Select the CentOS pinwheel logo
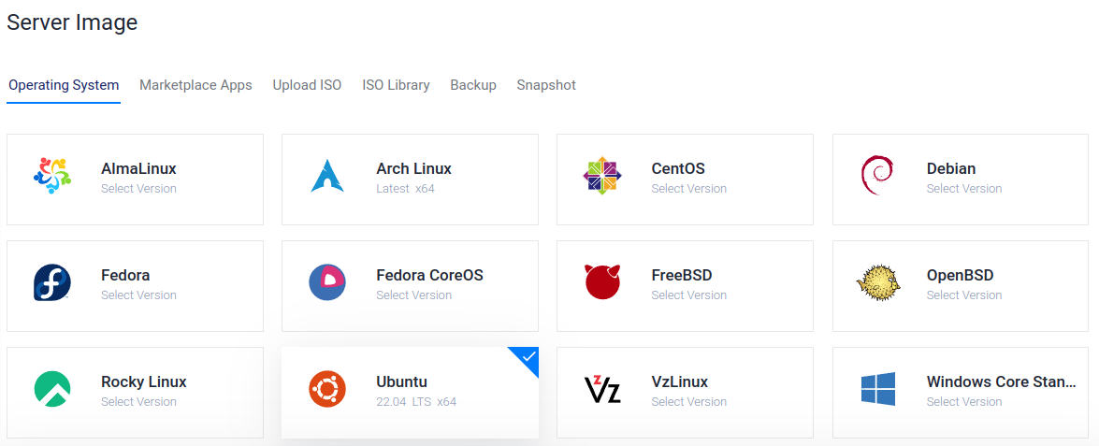 click(x=602, y=175)
